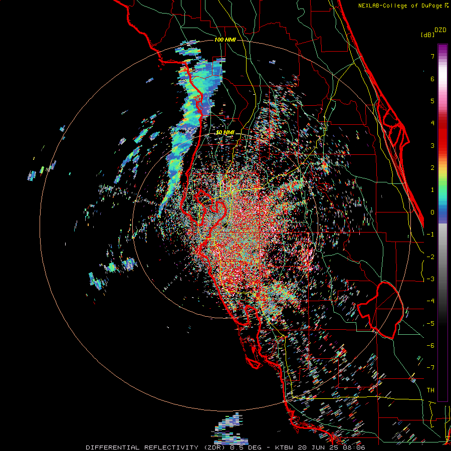
Task: Click the ZDR color scale bar
Action: click(x=442, y=222)
